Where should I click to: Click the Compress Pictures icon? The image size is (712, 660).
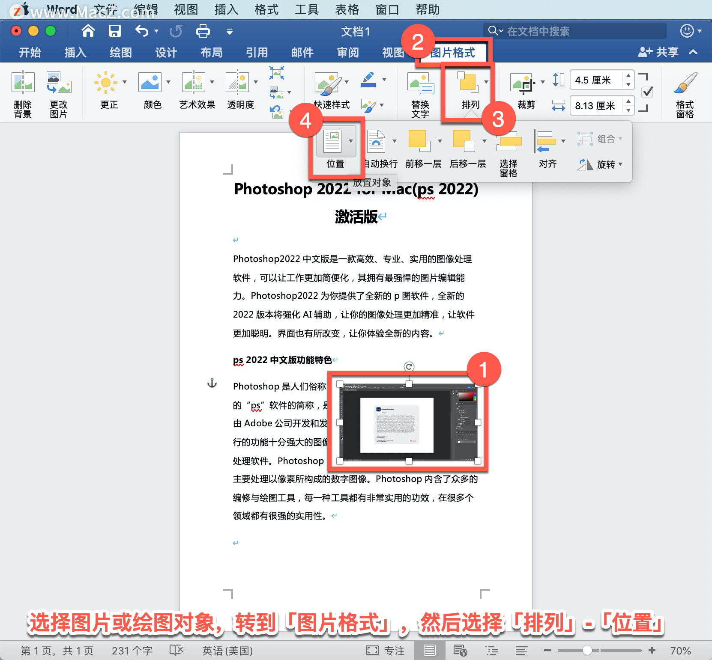[277, 73]
